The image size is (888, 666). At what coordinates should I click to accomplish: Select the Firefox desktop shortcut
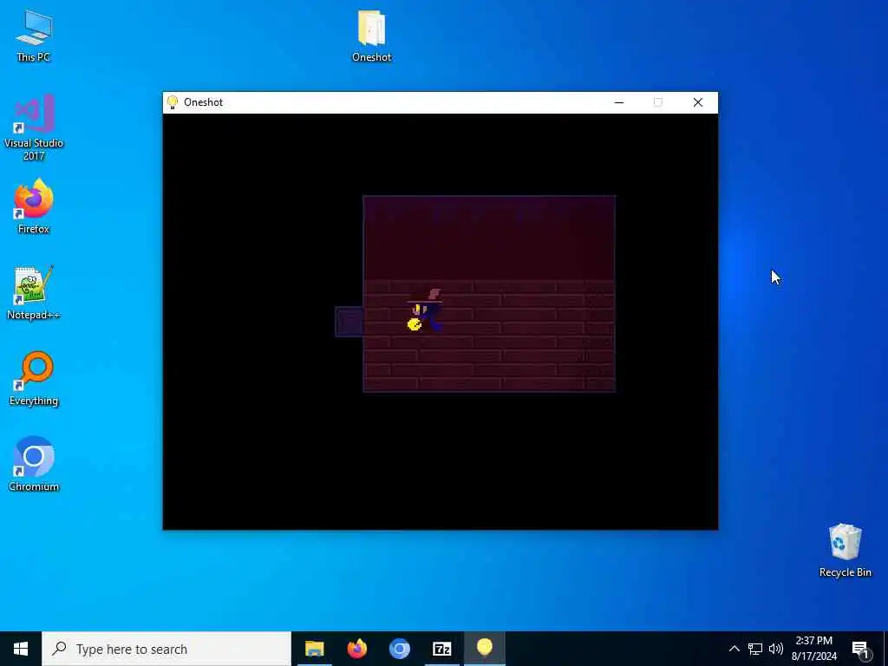34,206
